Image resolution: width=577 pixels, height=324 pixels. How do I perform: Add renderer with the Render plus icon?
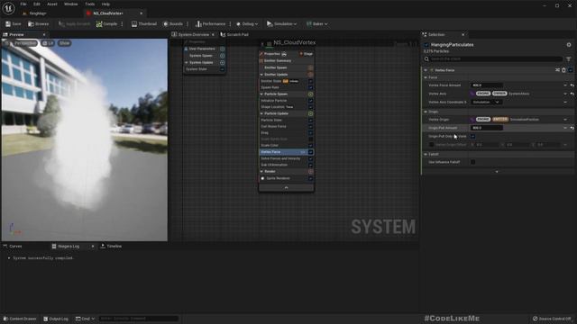(310, 171)
